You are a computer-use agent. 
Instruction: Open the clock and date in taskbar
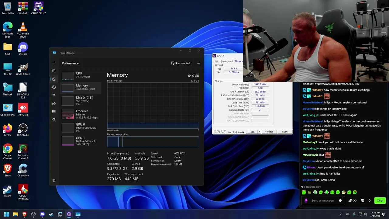pyautogui.click(x=376, y=214)
